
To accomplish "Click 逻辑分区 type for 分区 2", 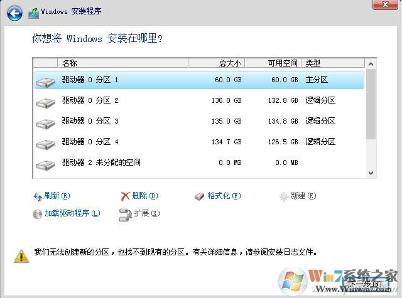I will [x=320, y=100].
